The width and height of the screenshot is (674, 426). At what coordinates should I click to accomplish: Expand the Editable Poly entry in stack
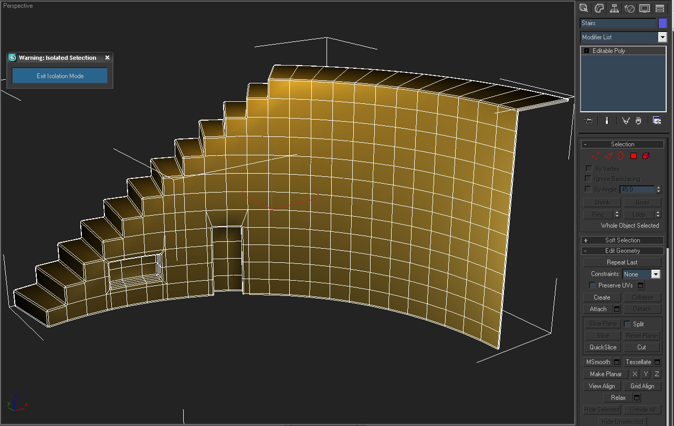click(586, 50)
